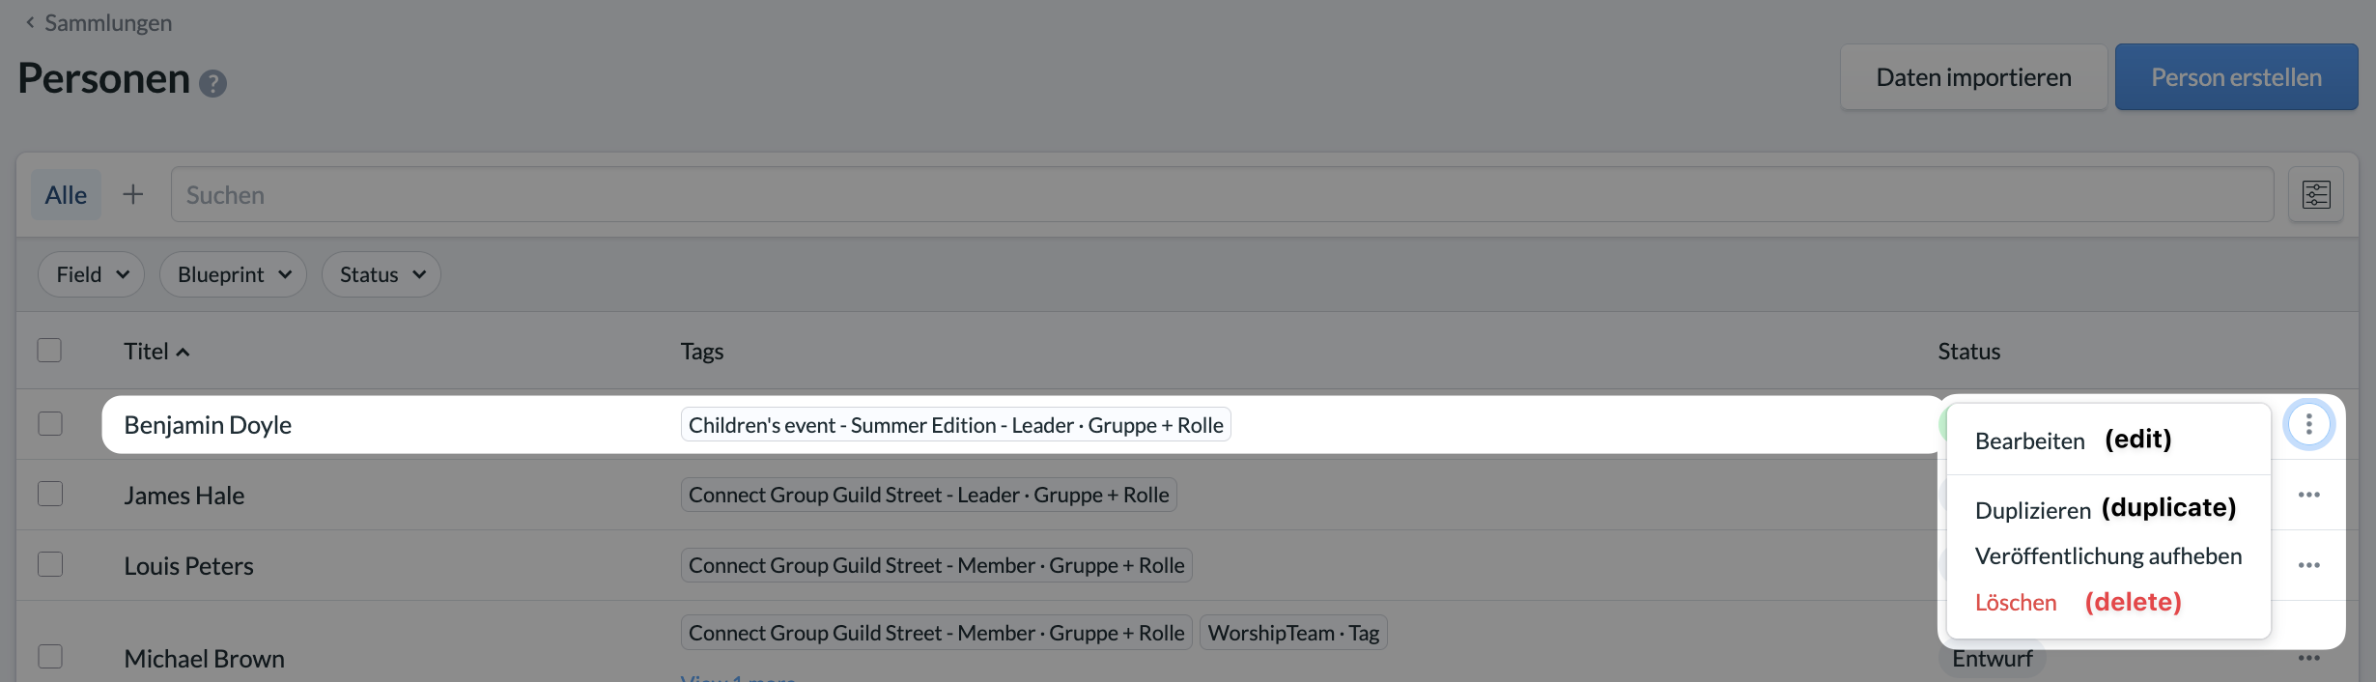This screenshot has height=682, width=2376.
Task: Select the James Hale row checkbox
Action: pyautogui.click(x=50, y=494)
